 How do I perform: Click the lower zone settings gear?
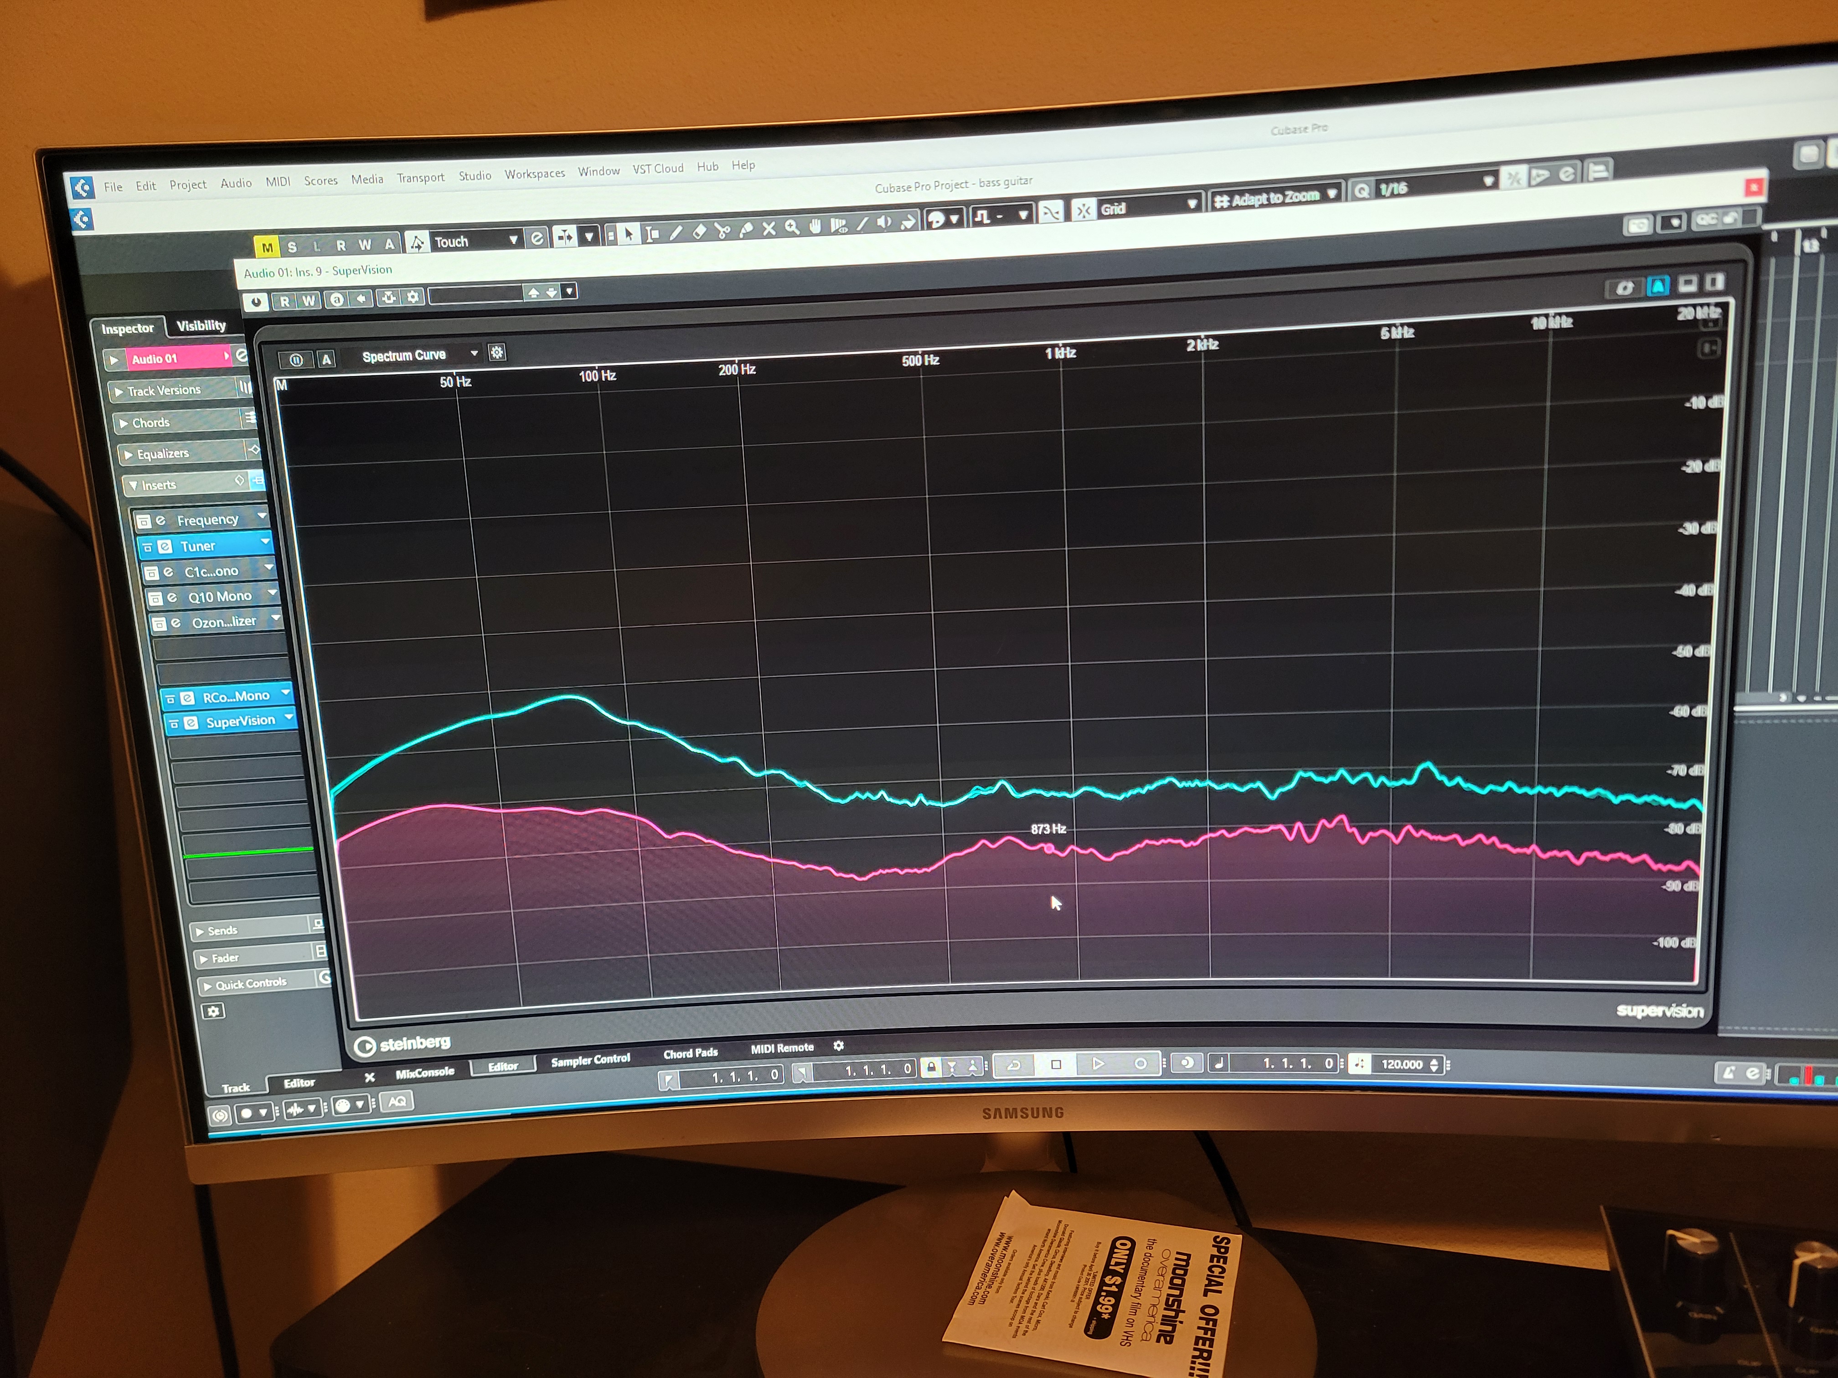[x=838, y=1046]
